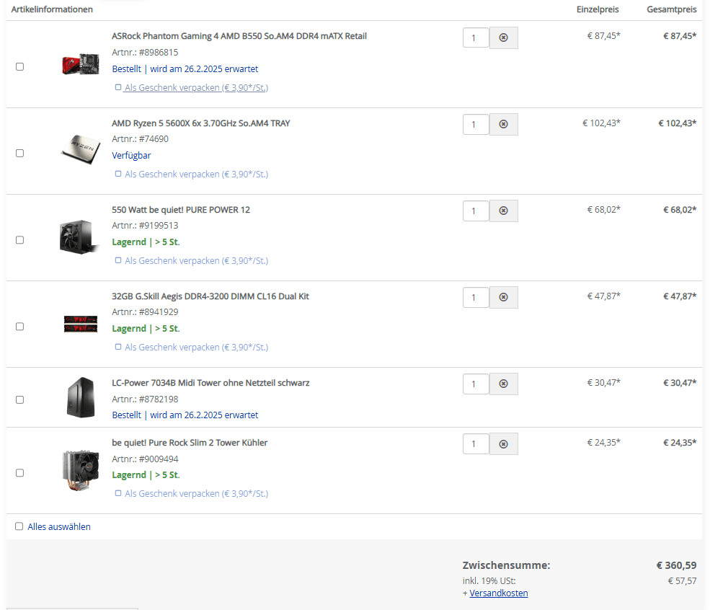Viewport: 710px width, 610px height.
Task: Click the Ryzen processor thumbnail
Action: (81, 150)
